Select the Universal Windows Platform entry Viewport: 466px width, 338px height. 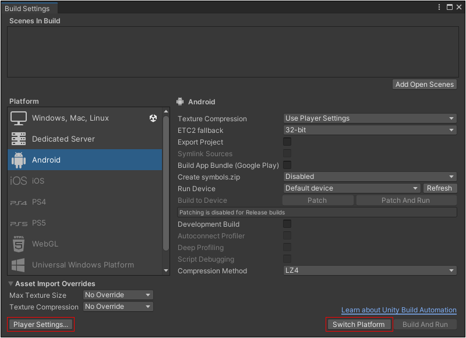pyautogui.click(x=84, y=265)
